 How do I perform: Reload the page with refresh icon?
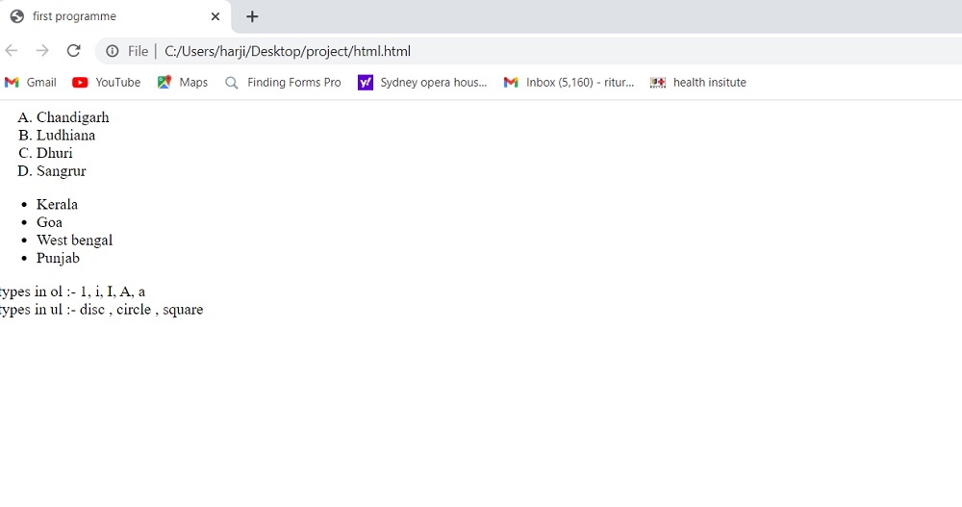(73, 51)
